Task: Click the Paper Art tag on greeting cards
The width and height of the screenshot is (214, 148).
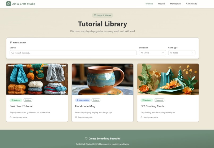Action: pos(159,100)
